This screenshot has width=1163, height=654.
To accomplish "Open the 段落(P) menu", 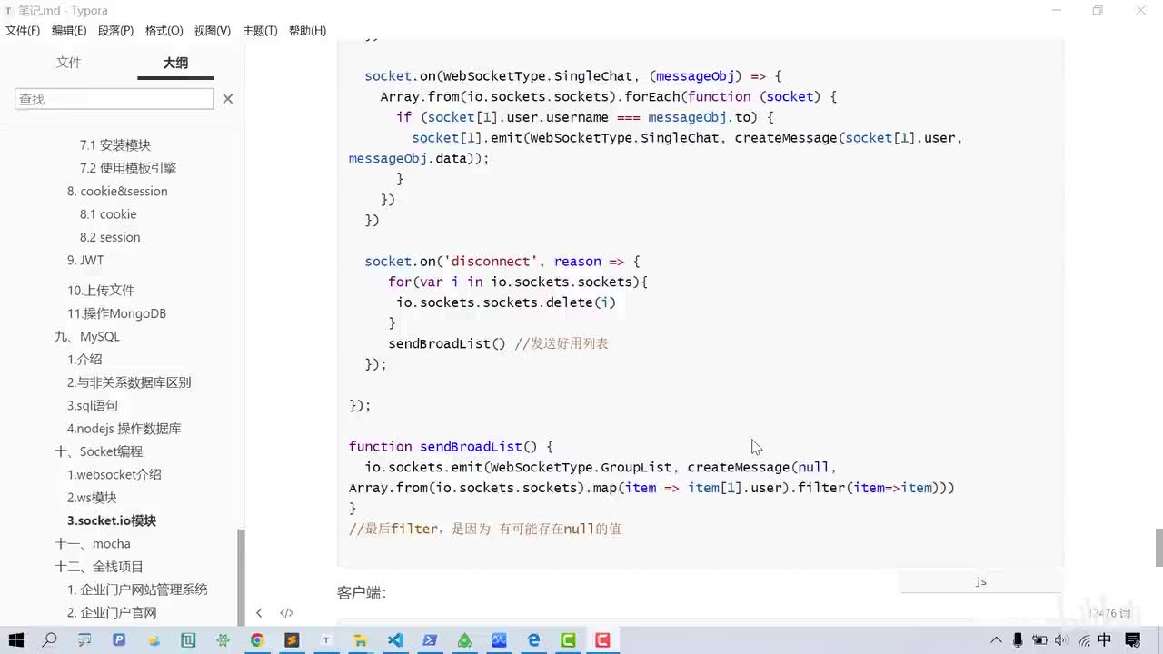I will tap(115, 31).
